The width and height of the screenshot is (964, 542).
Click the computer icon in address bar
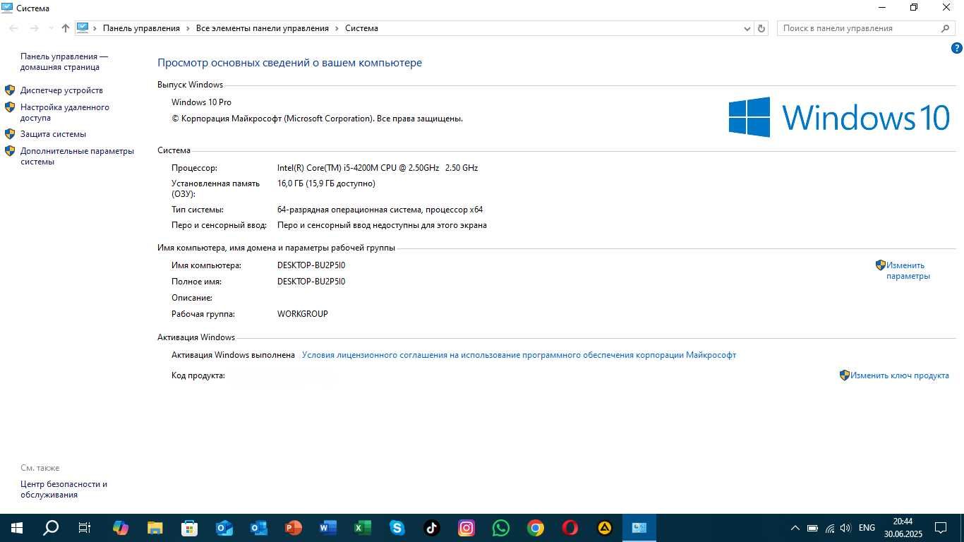[83, 28]
